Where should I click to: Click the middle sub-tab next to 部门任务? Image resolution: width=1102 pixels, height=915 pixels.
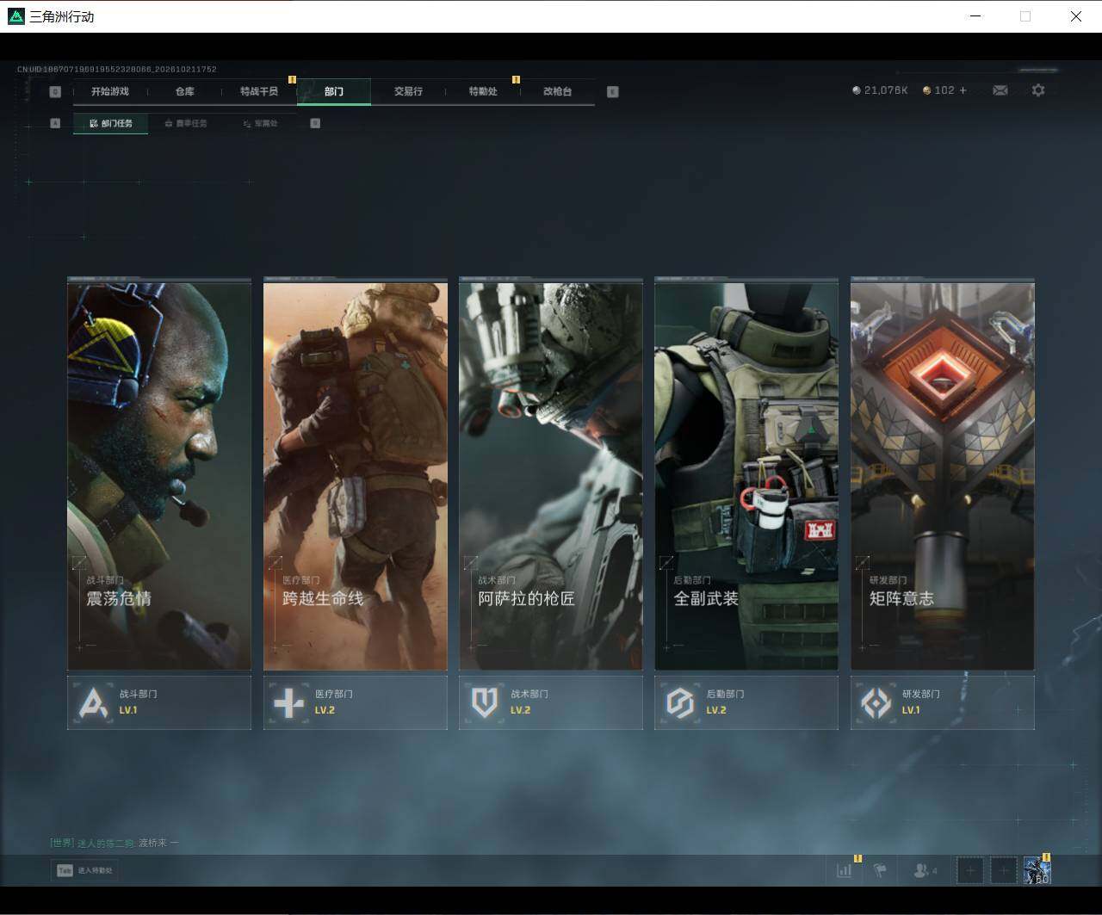tap(186, 124)
